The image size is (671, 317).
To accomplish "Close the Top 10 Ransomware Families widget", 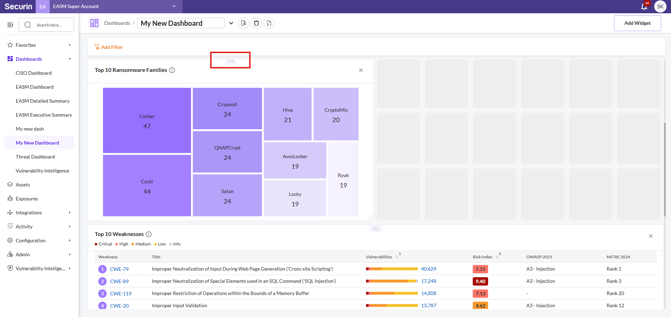I will coord(361,70).
